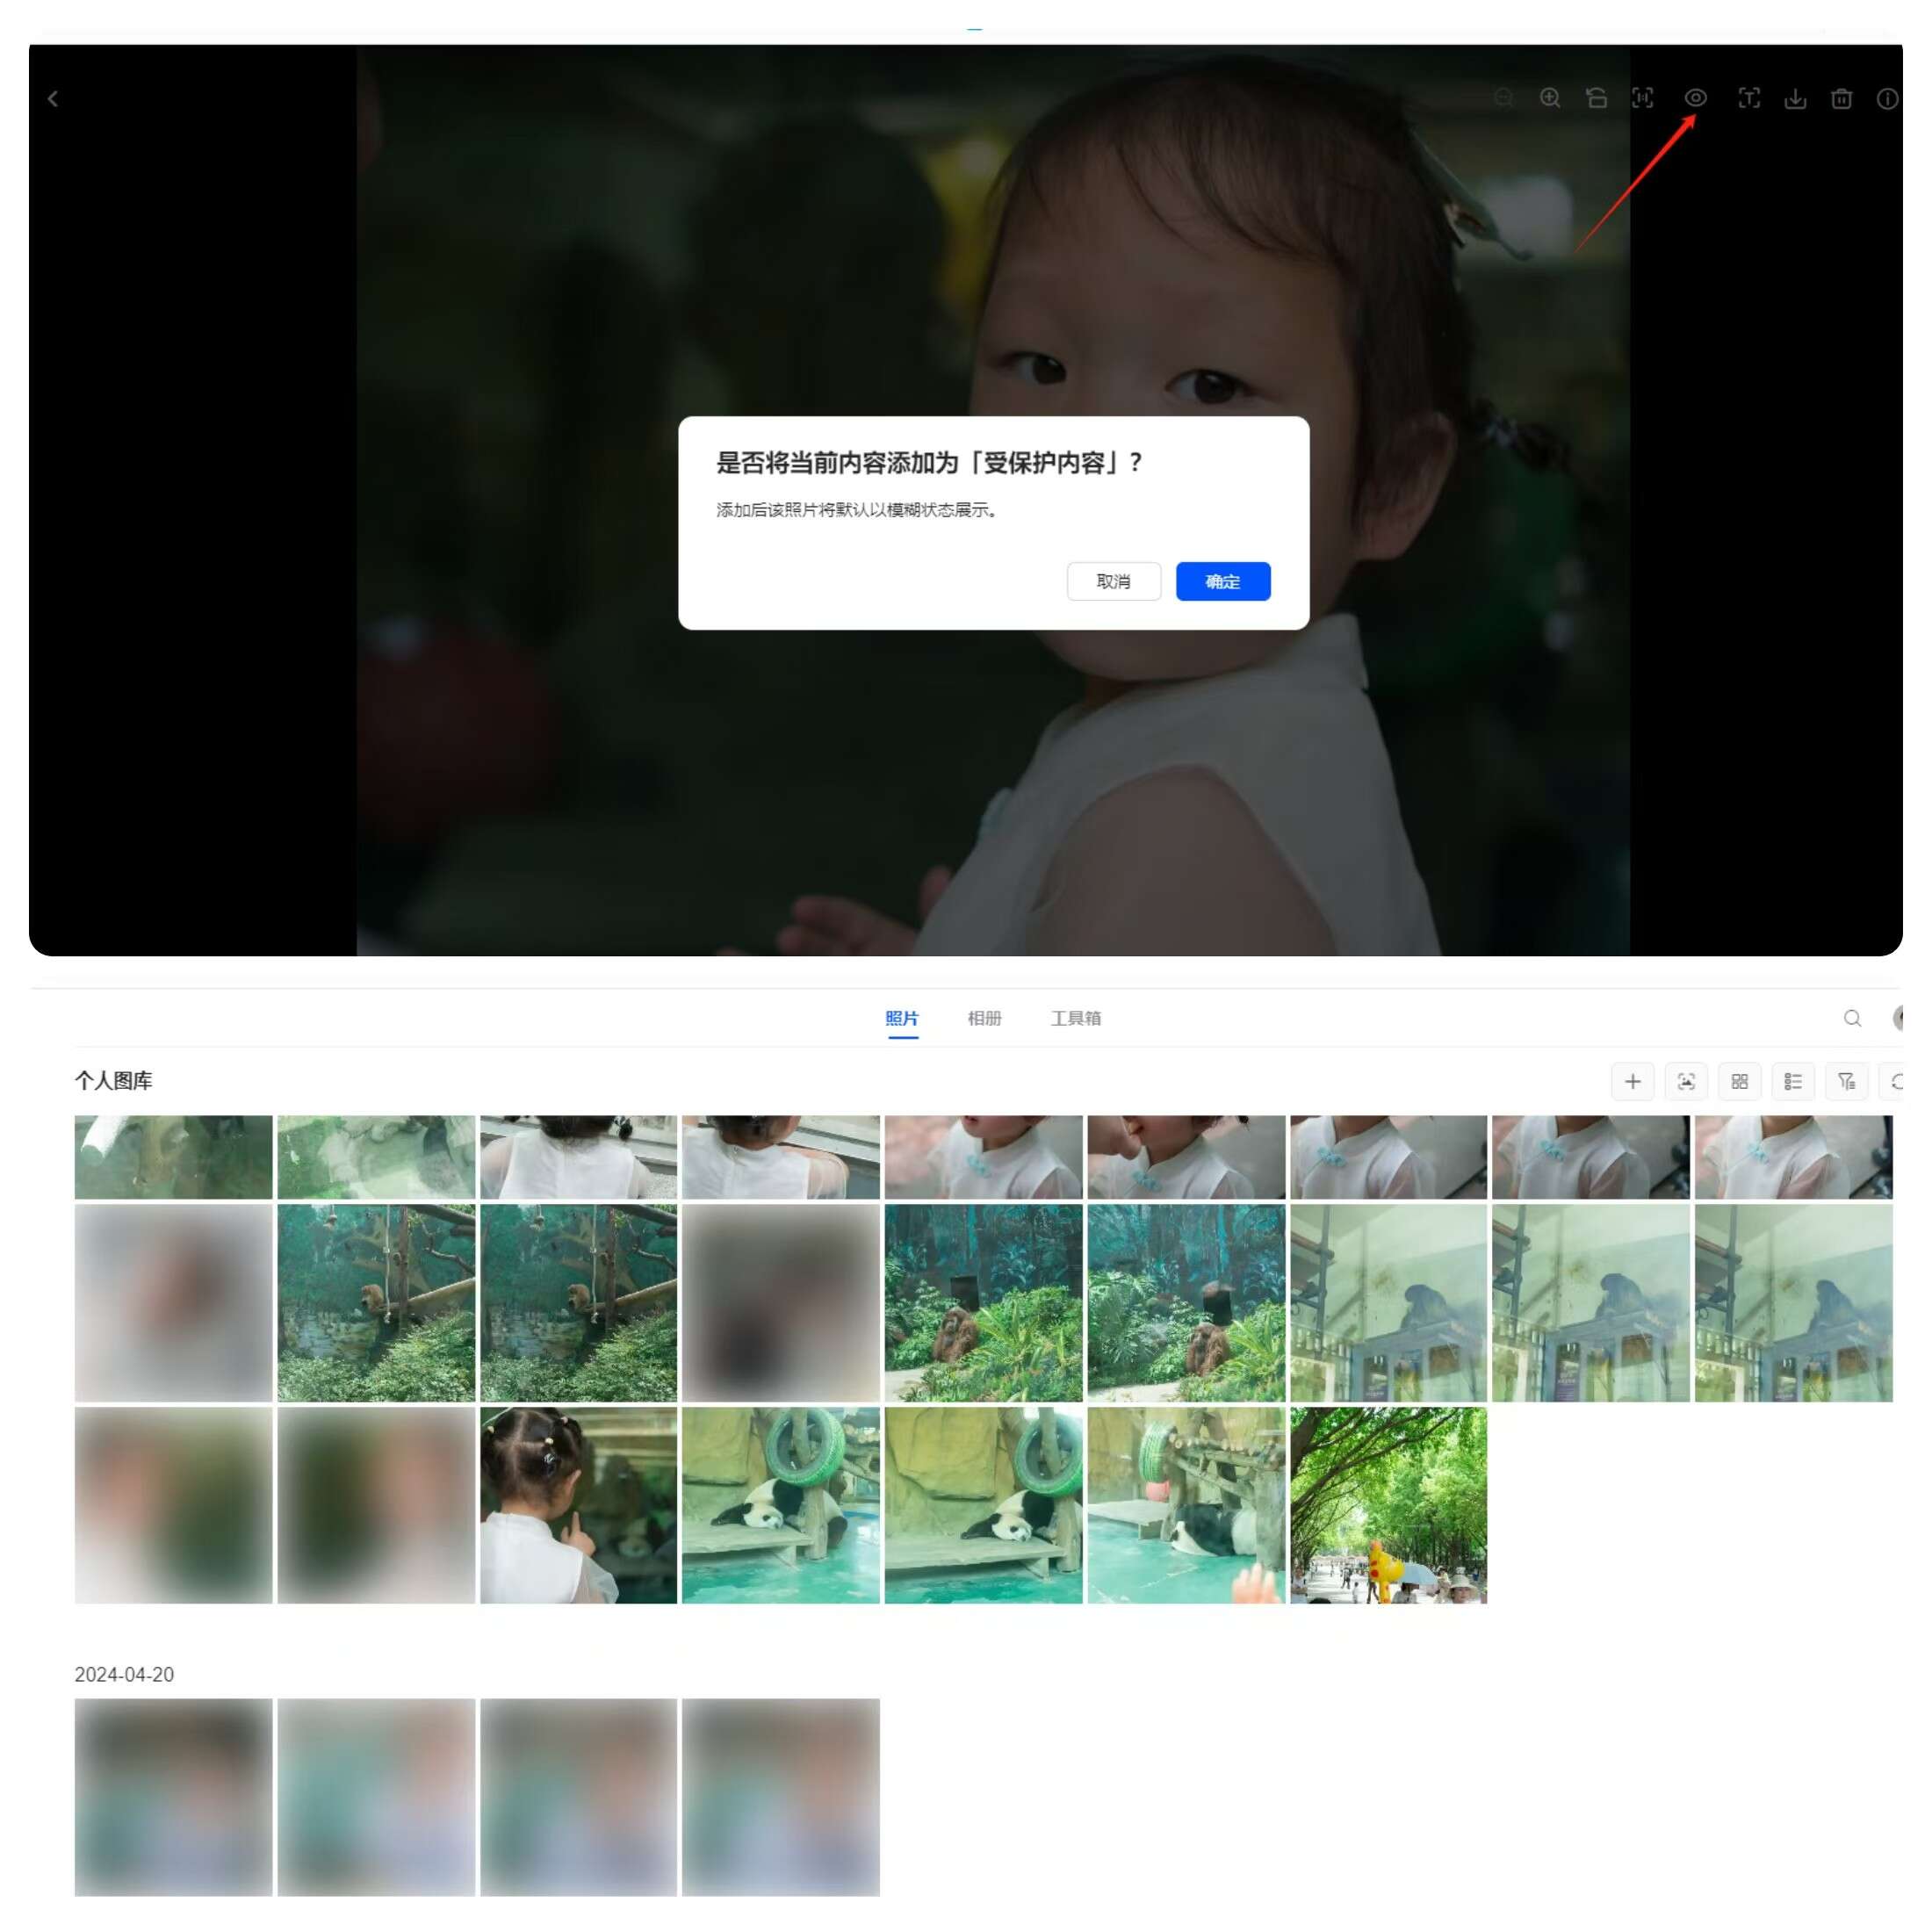The height and width of the screenshot is (1932, 1932).
Task: Confirm with the blue 确定 button
Action: [x=1223, y=581]
